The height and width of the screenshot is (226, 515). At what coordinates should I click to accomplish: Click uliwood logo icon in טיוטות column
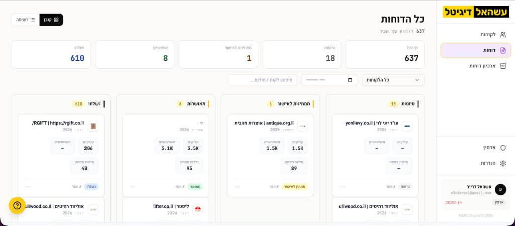point(407,209)
